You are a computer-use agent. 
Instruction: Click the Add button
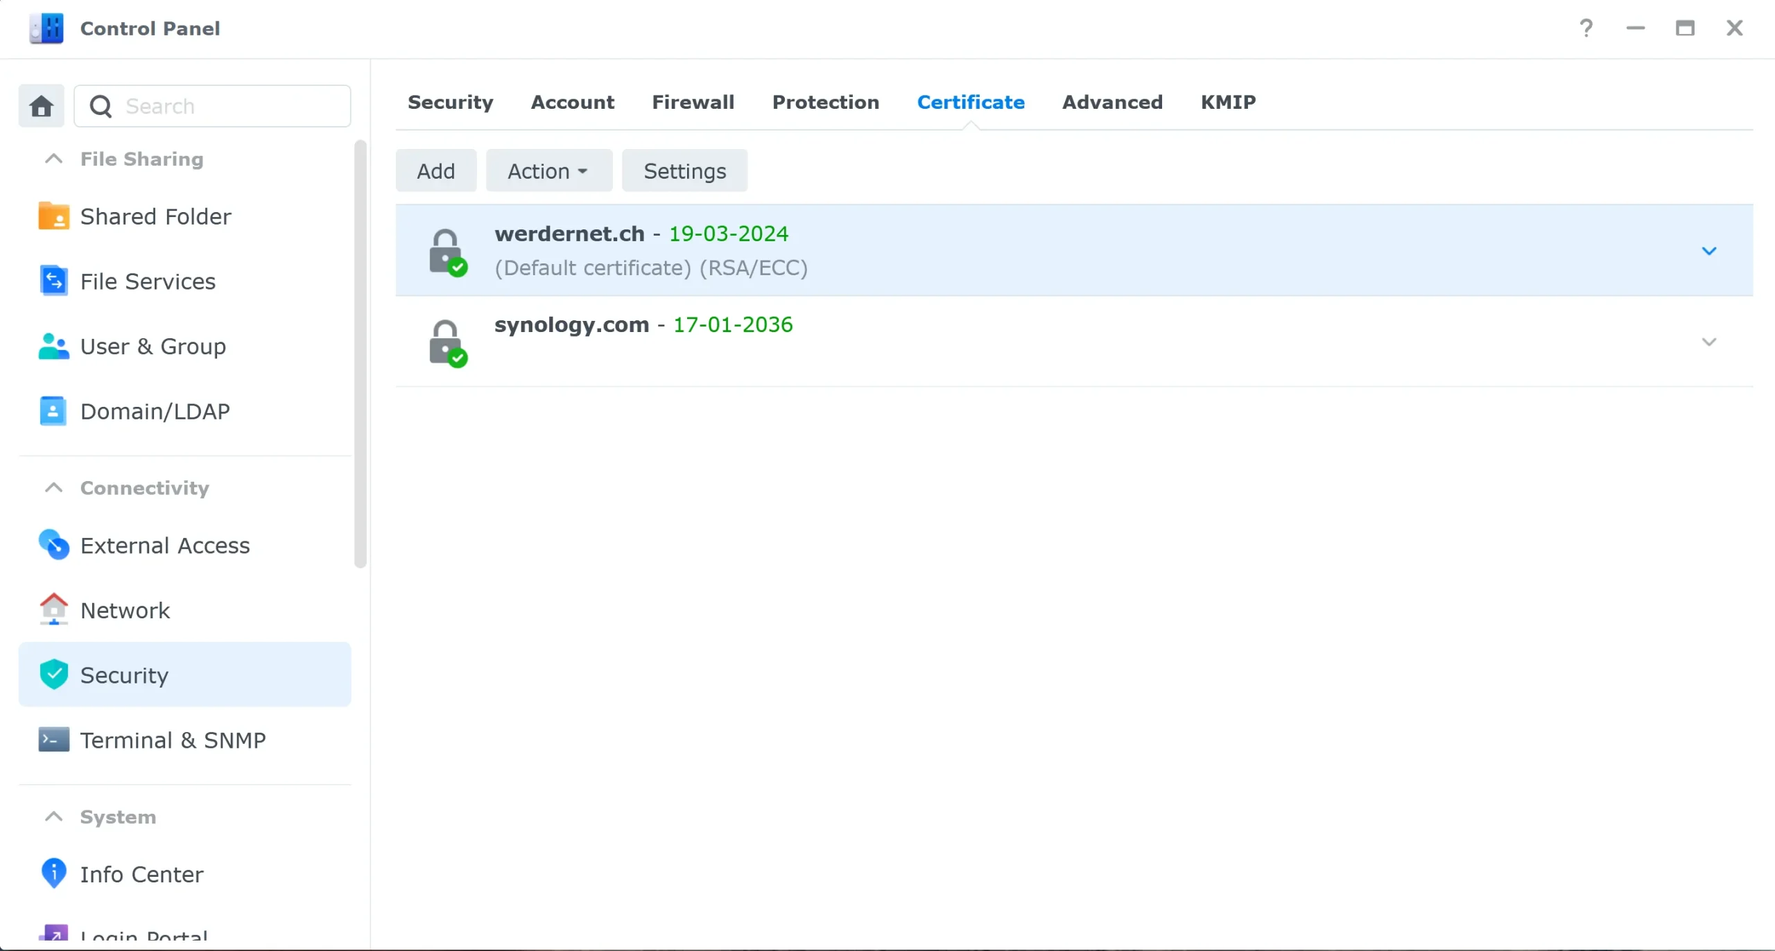435,171
